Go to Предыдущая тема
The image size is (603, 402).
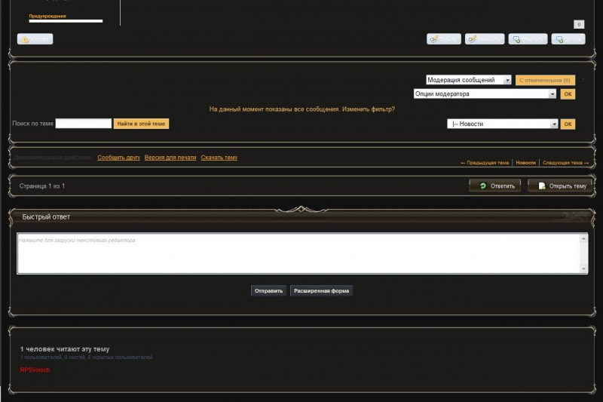(x=485, y=163)
